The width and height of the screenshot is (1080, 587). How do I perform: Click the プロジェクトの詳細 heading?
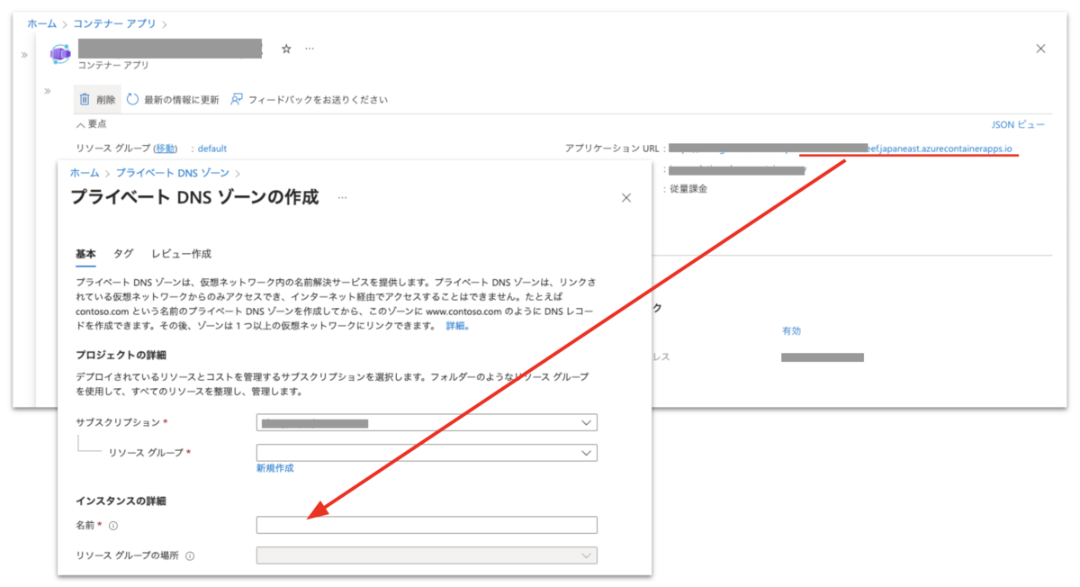tap(121, 356)
